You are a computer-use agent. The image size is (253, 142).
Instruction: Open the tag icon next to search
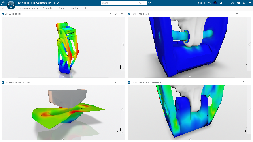coord(150,3)
